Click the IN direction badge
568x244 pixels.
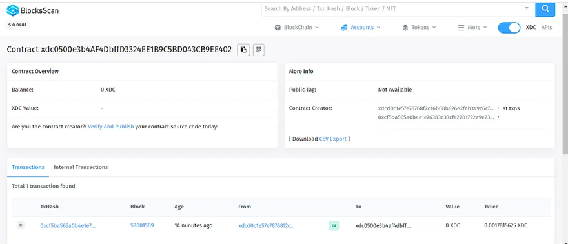[334, 225]
